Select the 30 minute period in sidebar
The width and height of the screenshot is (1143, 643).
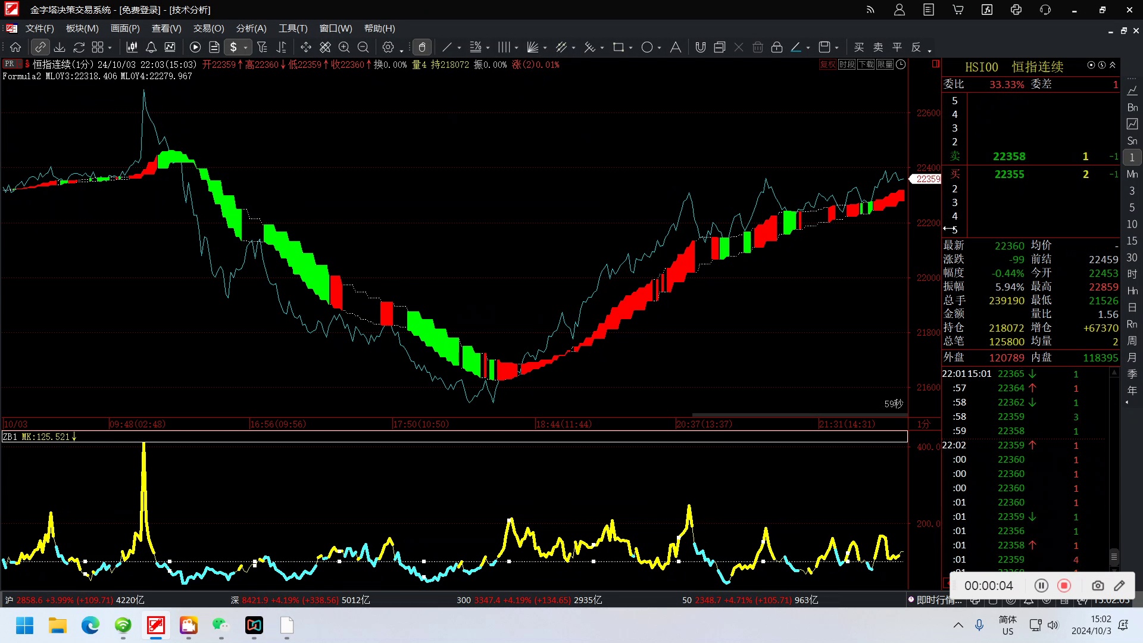tap(1132, 257)
